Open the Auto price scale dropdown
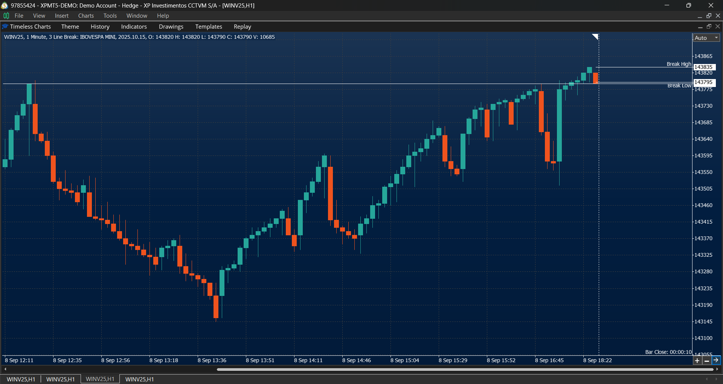 click(x=705, y=38)
